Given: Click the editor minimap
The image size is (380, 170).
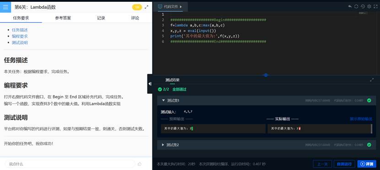Looking at the screenshot, I should (364, 13).
